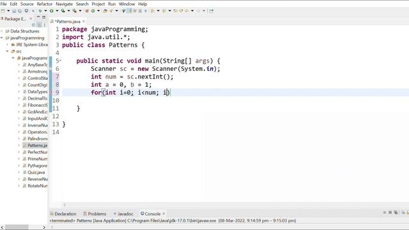
Task: Switch to the Declaration tab
Action: [x=63, y=213]
